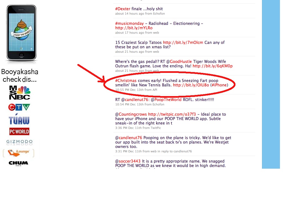Click the CTV logo
The width and height of the screenshot is (283, 212).
(19, 107)
